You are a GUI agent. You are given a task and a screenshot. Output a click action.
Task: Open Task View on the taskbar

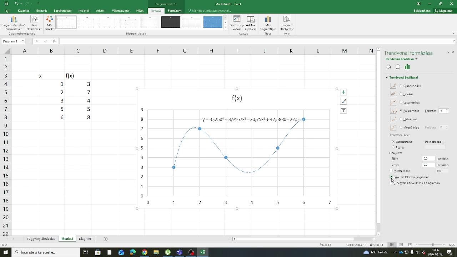(x=86, y=252)
